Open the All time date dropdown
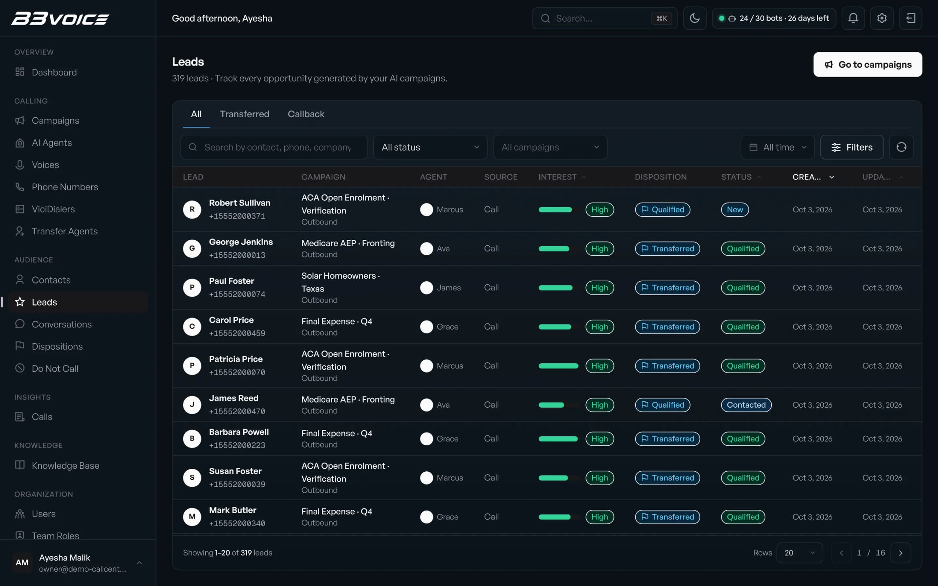This screenshot has height=586, width=938. pos(778,147)
